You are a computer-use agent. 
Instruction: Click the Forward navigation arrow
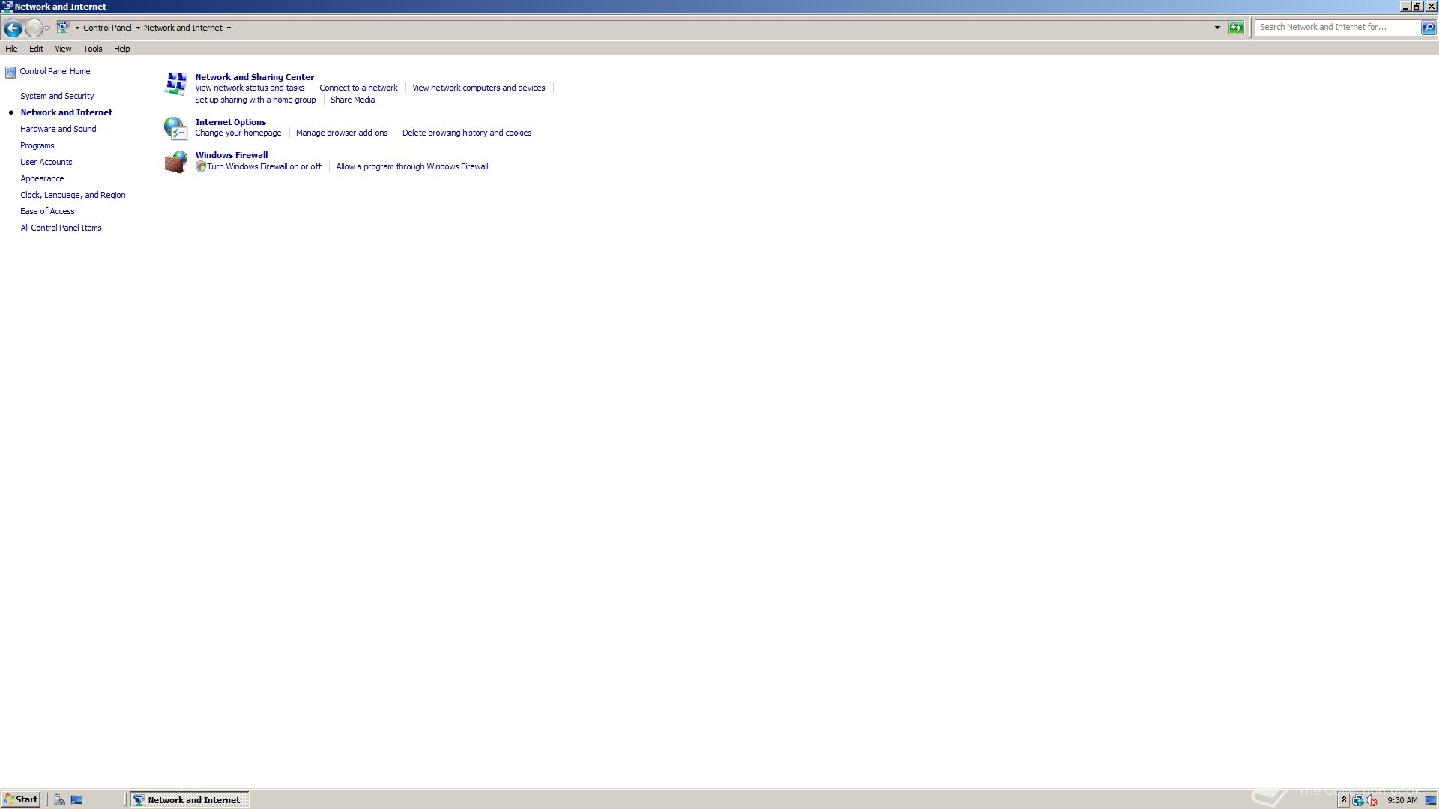pyautogui.click(x=34, y=28)
